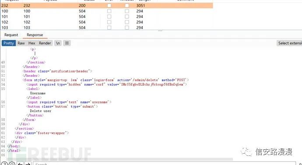Open the hamburger menu beside \n button
The height and width of the screenshot is (165, 302).
67,43
